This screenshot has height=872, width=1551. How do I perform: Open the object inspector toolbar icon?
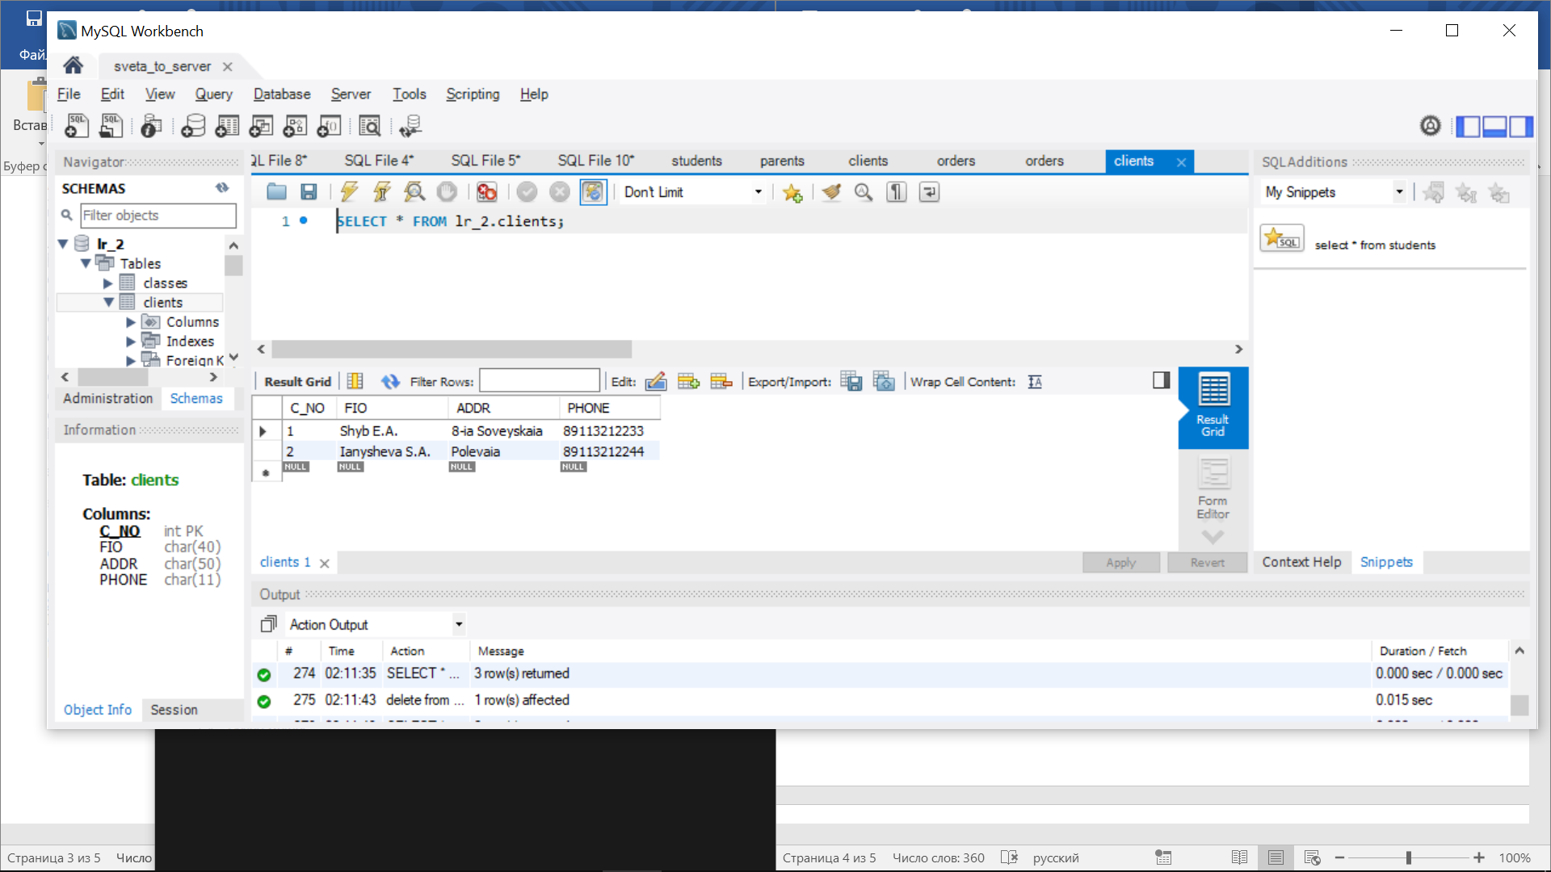tap(151, 126)
